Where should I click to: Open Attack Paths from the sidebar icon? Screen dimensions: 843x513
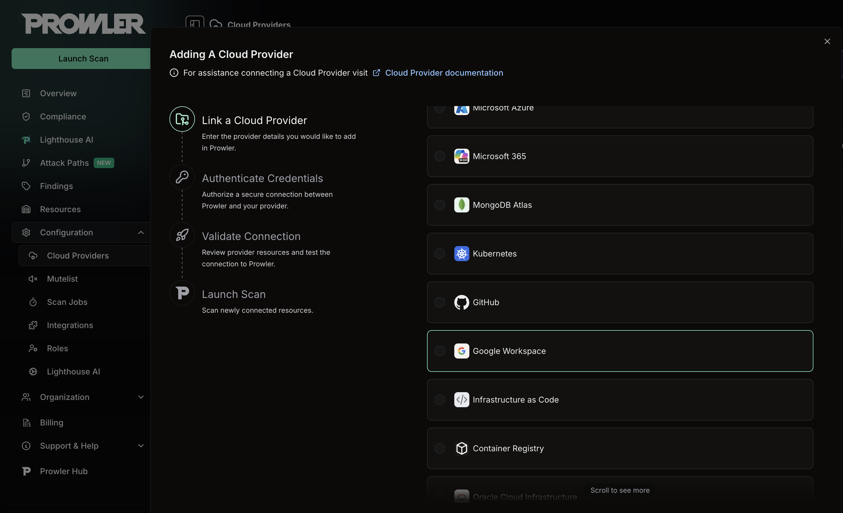26,163
